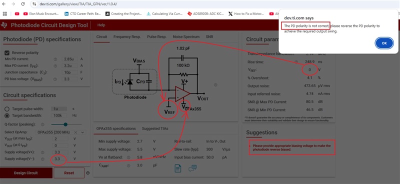Screen dimensions: 400x184
Task: Edit the Target bandwidth value field
Action: pos(59,115)
